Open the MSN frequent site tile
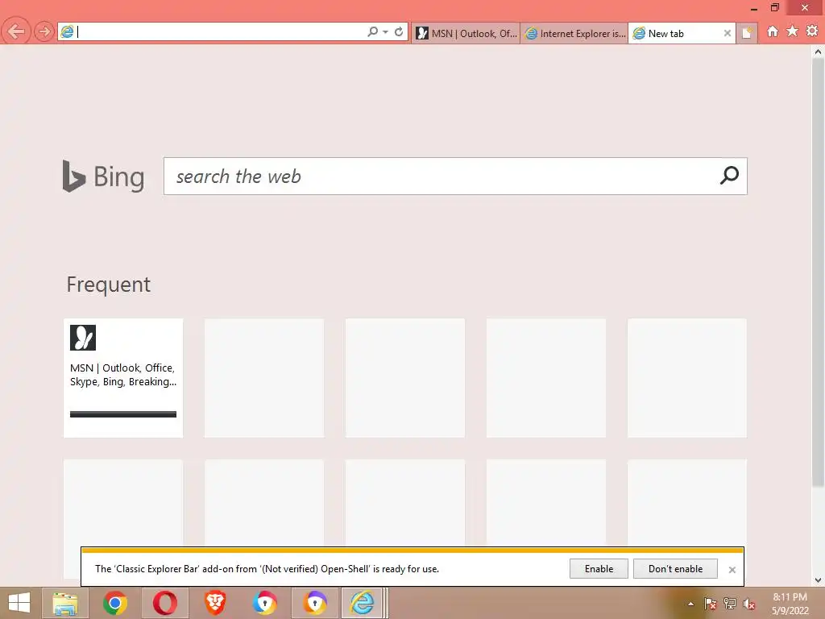Screen dimensions: 825x619 123,378
